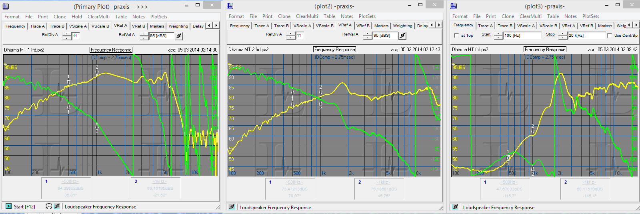Click 'Dharma HT frd.px2' file label in plot3

[x=470, y=50]
